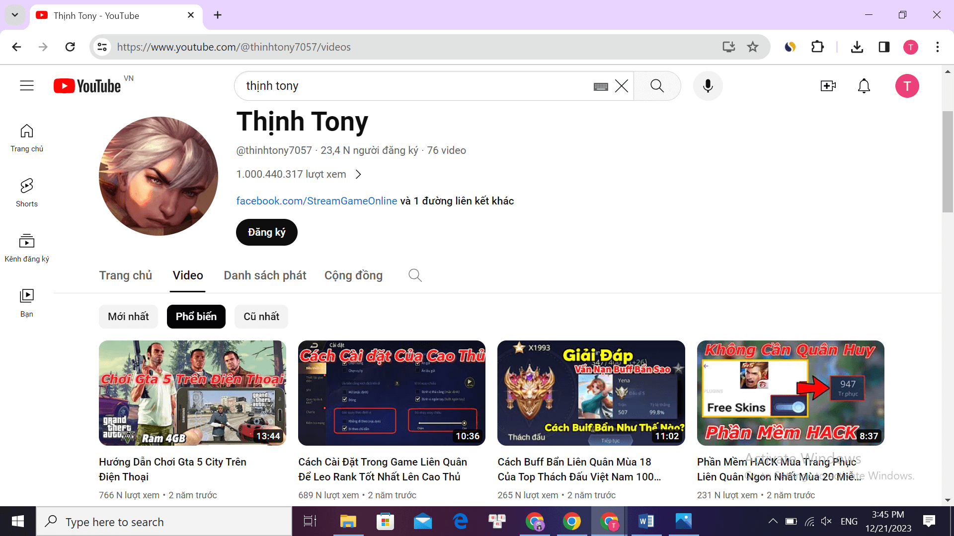Switch to the Trang chủ channel tab
Image resolution: width=954 pixels, height=536 pixels.
point(126,275)
